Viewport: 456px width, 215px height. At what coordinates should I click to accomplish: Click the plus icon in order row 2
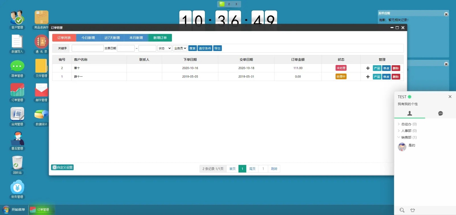click(368, 68)
